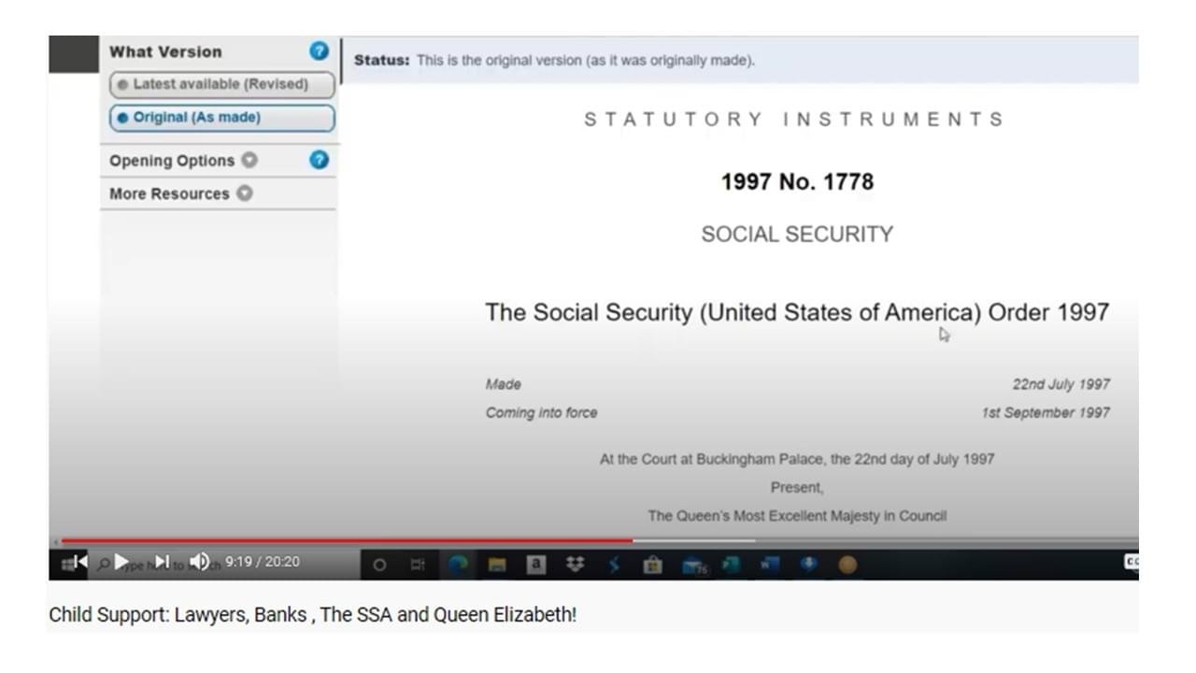Open Dropbox icon in taskbar
Screen dimensions: 1196x673
pyautogui.click(x=576, y=565)
